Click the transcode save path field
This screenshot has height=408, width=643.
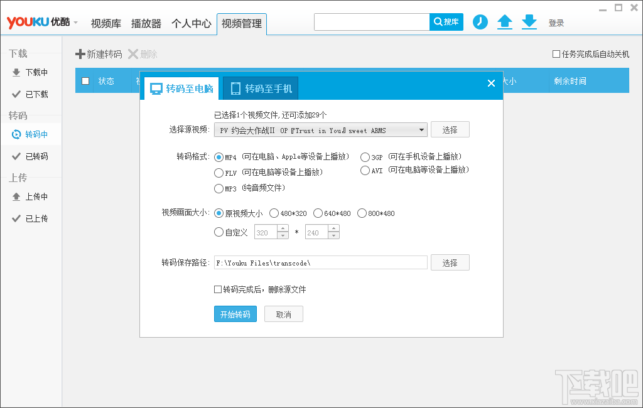click(x=321, y=262)
